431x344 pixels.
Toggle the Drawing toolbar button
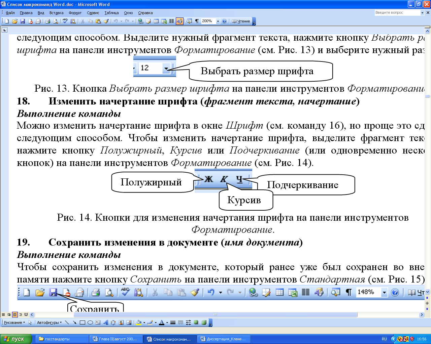tap(179, 21)
